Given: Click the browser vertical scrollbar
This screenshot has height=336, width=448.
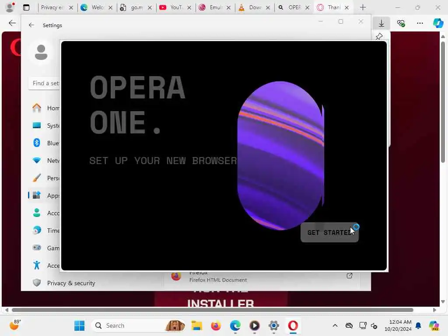Looking at the screenshot, I should 443,102.
